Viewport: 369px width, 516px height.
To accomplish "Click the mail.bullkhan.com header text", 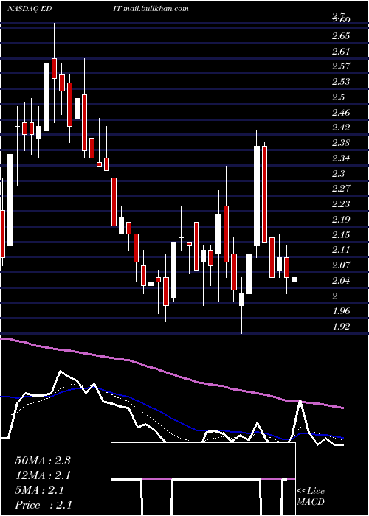I will pyautogui.click(x=156, y=9).
